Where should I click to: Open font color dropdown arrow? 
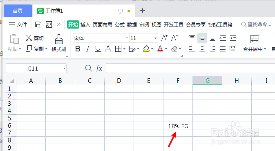pyautogui.click(x=166, y=49)
